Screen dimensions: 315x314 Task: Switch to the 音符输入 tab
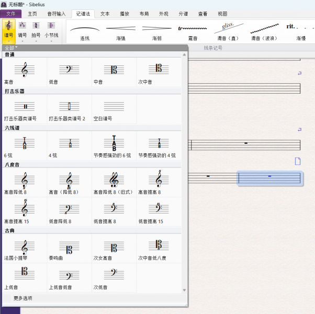[57, 14]
